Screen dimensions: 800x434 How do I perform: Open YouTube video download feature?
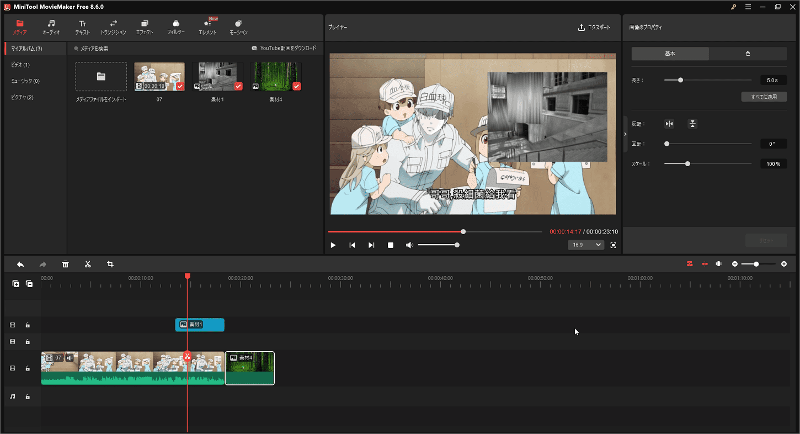click(285, 48)
